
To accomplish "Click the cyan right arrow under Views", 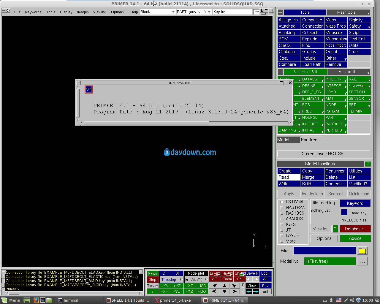I will (x=256, y=292).
